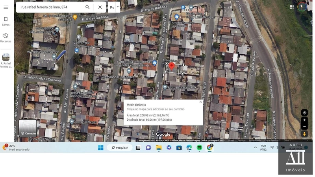The width and height of the screenshot is (315, 177).
Task: Open Microsoft Store from taskbar
Action: pyautogui.click(x=179, y=148)
